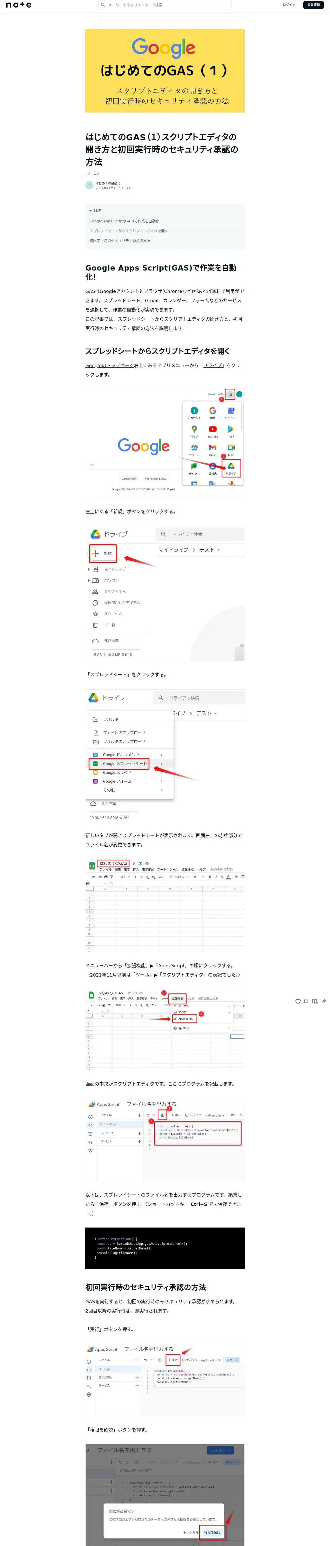Click the post date 2021年11月19日 13:41

click(x=113, y=188)
